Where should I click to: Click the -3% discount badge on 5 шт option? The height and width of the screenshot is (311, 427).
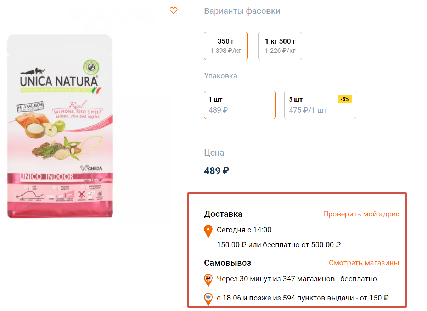coord(344,99)
